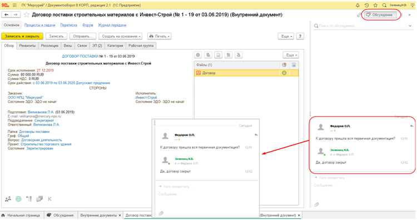
Task: Open Журнал передачи link
Action: [x=112, y=25]
